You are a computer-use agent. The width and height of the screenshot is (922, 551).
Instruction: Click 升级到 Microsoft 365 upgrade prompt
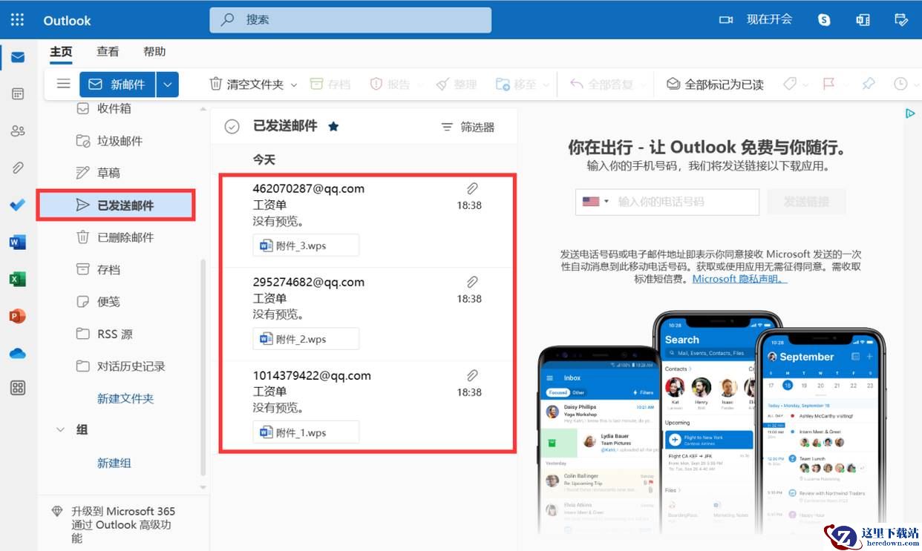click(115, 524)
